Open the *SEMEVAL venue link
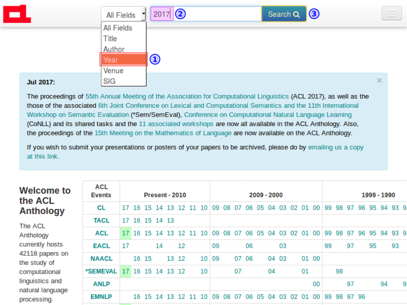This screenshot has width=407, height=305. click(101, 271)
